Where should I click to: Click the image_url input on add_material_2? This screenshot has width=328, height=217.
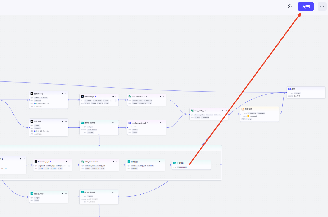tap(148, 101)
